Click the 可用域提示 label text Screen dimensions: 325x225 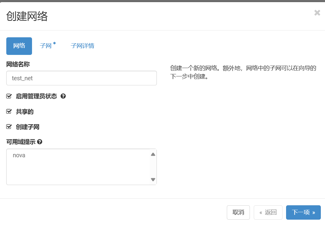[x=21, y=142]
